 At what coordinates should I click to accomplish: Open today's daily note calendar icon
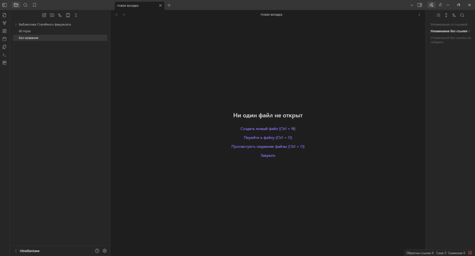click(5, 39)
